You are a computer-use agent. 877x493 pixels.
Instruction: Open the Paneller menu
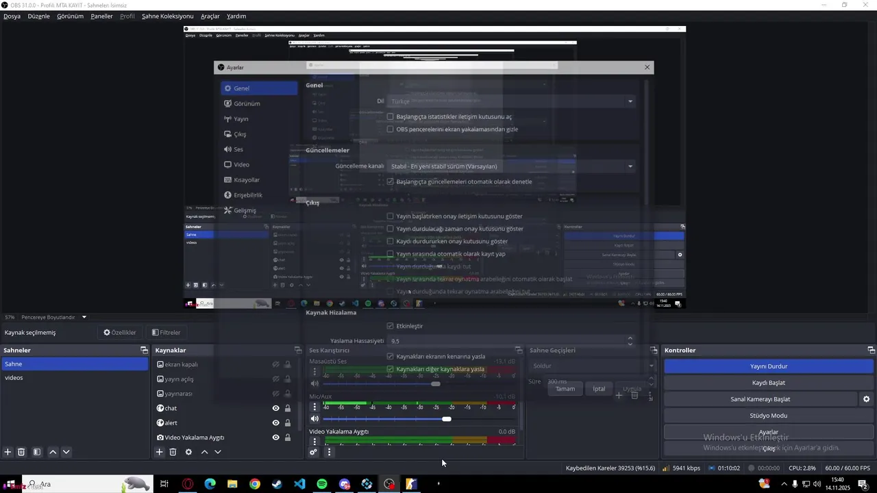101,16
